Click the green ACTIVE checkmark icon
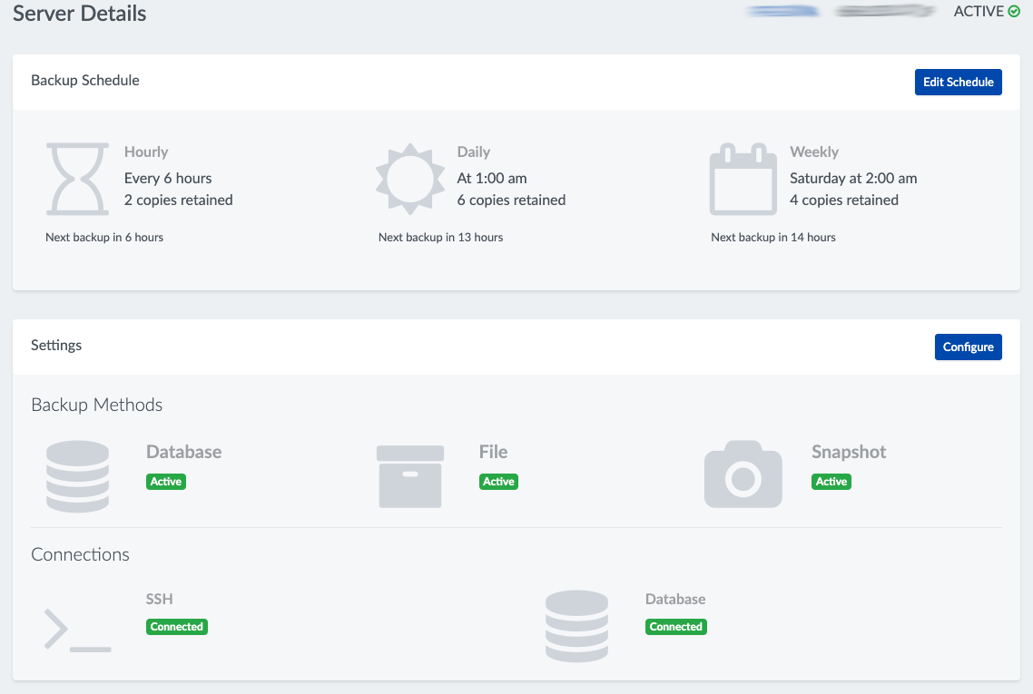1033x694 pixels. 1014,12
